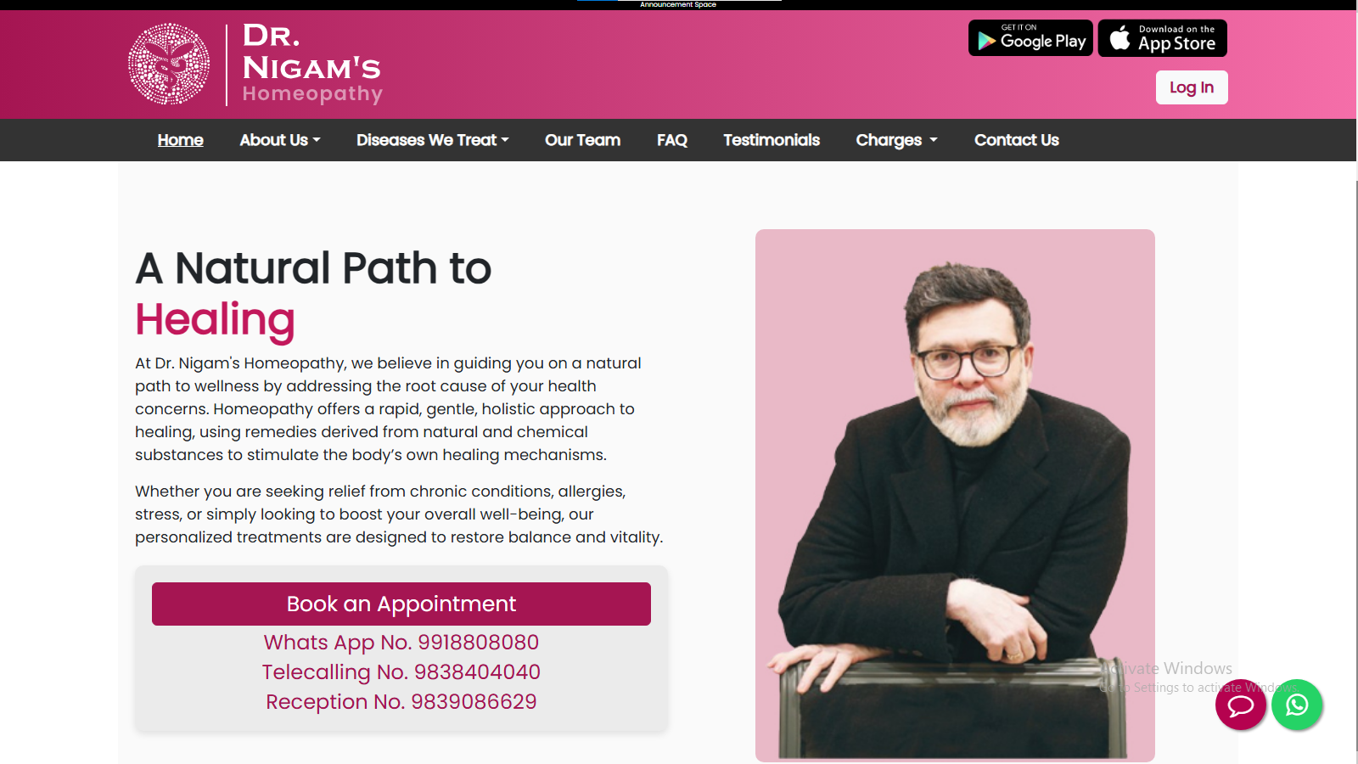Click the Telecalling No. 9838404040 text
The width and height of the screenshot is (1358, 764).
[x=401, y=672]
